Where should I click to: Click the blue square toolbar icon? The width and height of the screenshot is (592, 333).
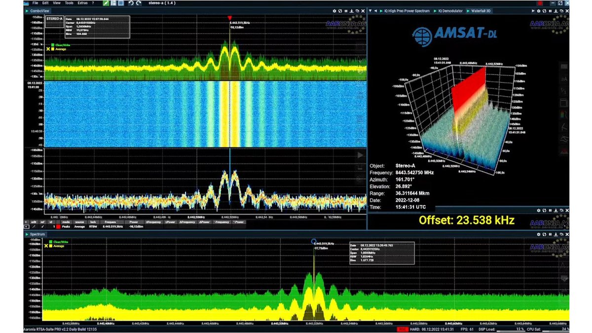(x=121, y=3)
